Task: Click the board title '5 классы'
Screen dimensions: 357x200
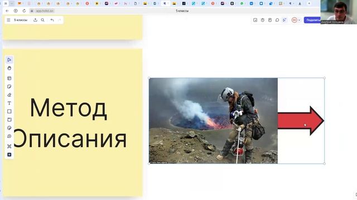Action: pos(21,20)
